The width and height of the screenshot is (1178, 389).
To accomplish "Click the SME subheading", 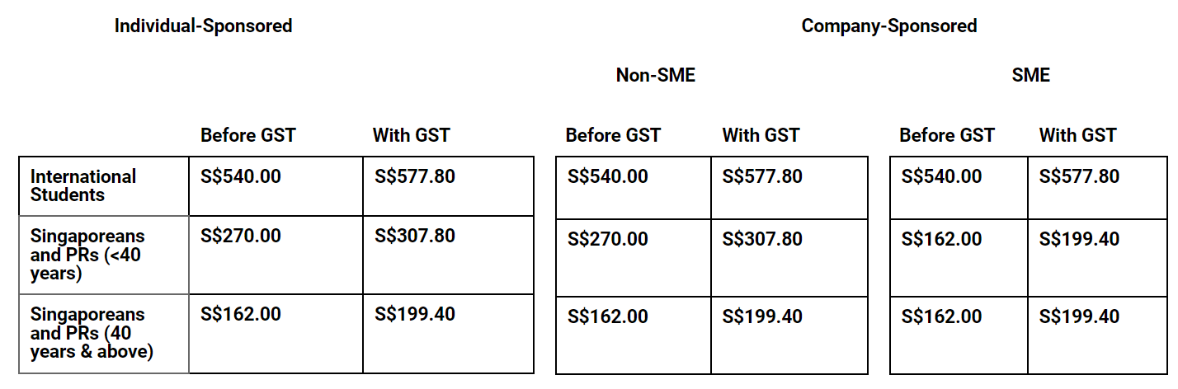I will [1030, 75].
